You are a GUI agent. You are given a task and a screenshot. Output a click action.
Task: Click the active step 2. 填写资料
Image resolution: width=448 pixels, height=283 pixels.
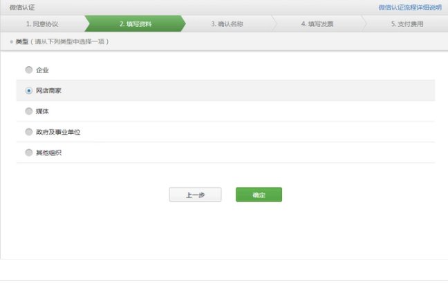136,23
